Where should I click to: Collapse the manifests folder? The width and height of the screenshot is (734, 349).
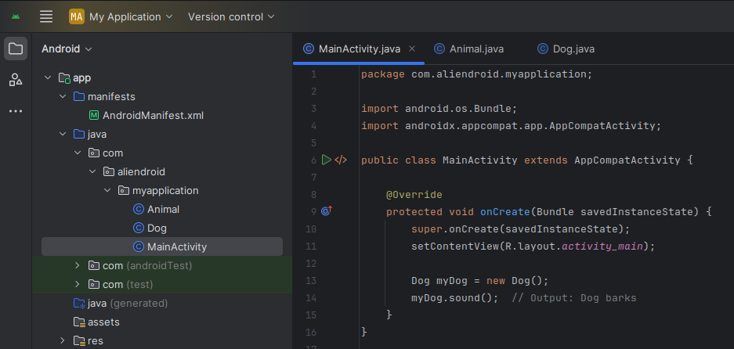tap(63, 97)
